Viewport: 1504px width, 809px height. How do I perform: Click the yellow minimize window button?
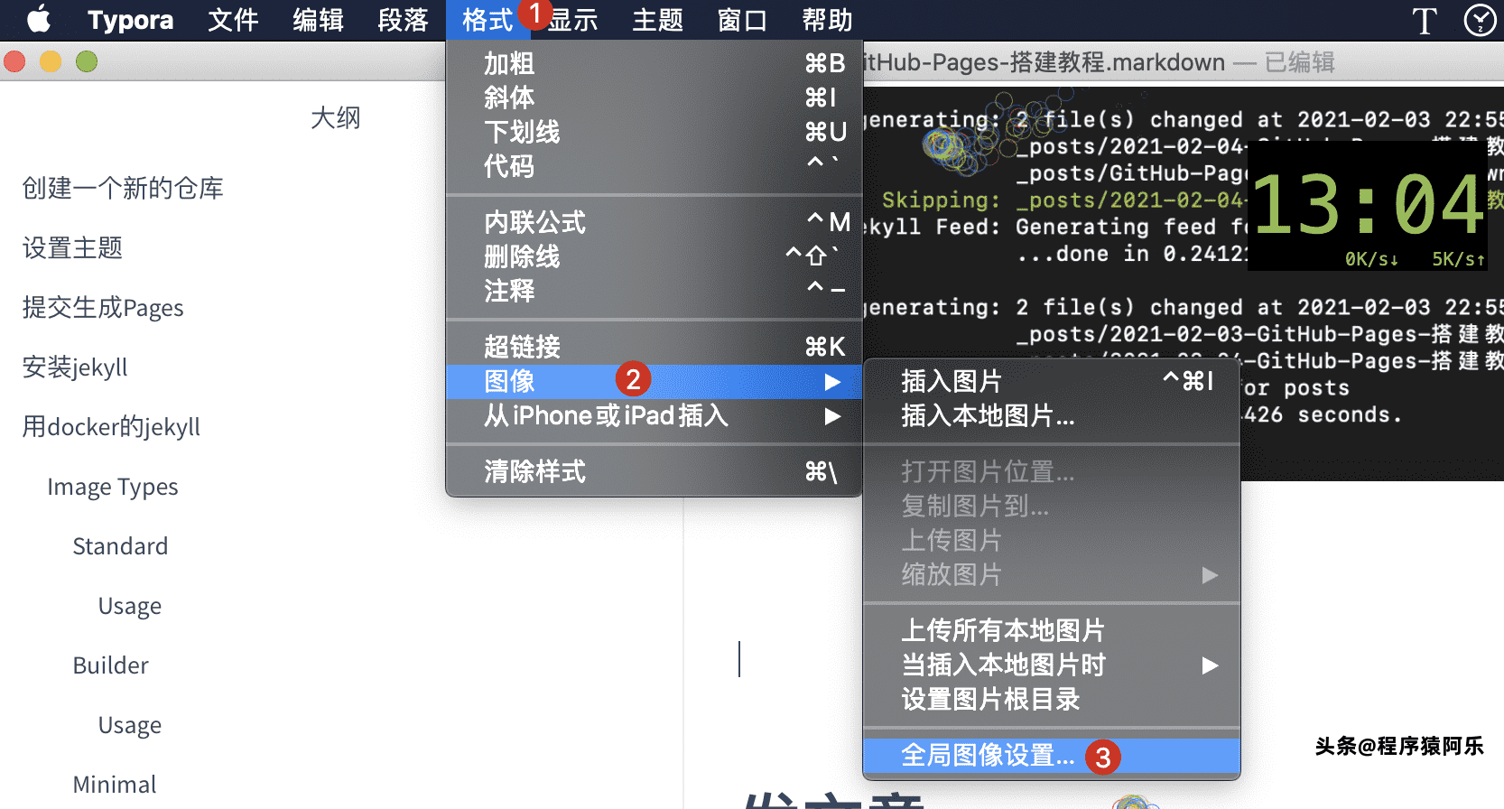click(x=51, y=61)
